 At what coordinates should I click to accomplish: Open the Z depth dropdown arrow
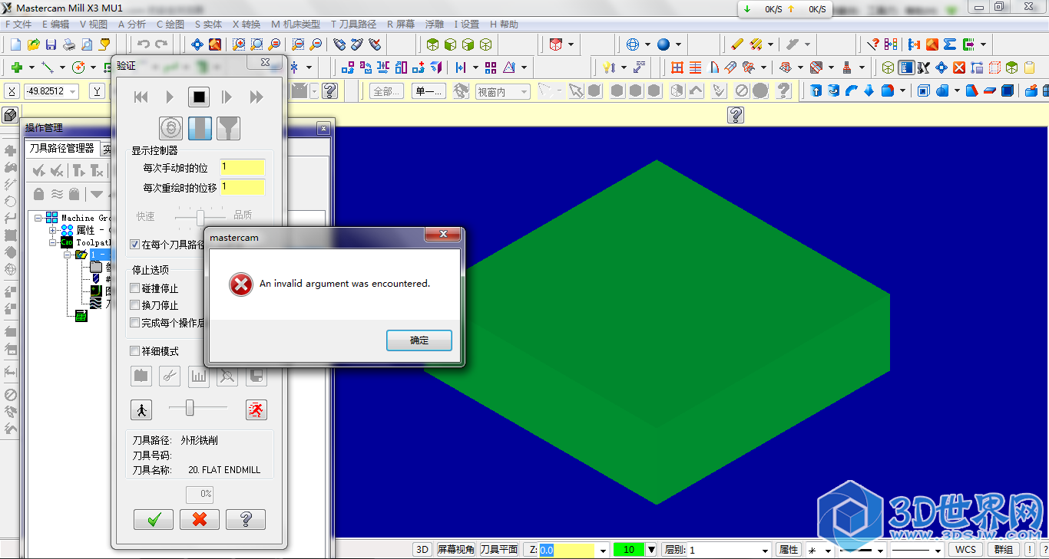click(x=602, y=550)
